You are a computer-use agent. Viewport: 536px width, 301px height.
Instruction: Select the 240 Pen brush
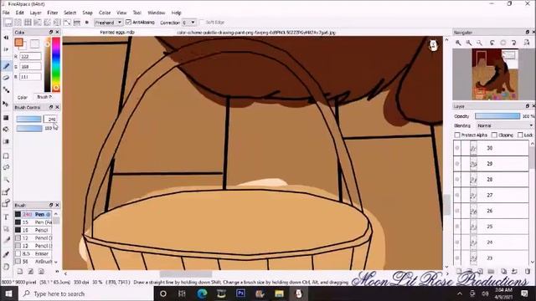pos(33,214)
